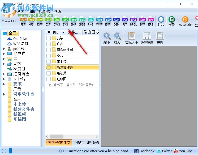This screenshot has width=198, height=155.
Task: Fit preview with 适应宽度
Action: pos(147,38)
